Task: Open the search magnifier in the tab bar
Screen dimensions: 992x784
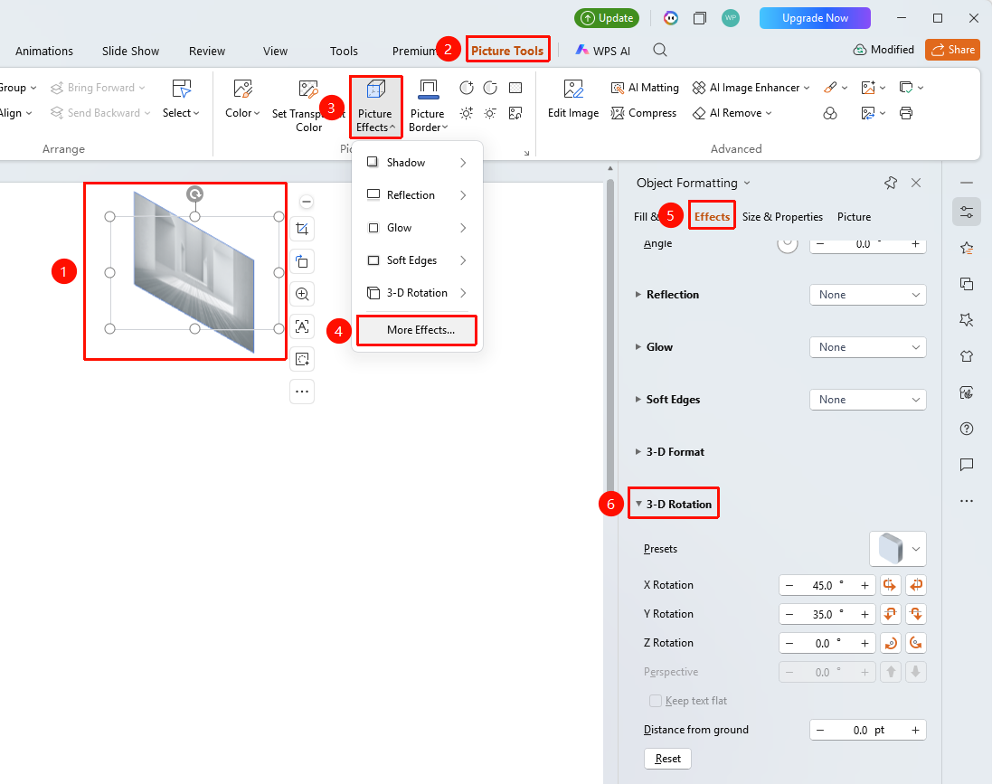Action: (660, 50)
